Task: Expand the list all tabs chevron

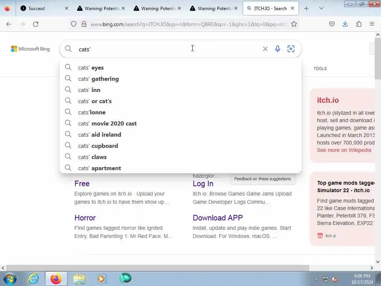Action: [x=321, y=9]
